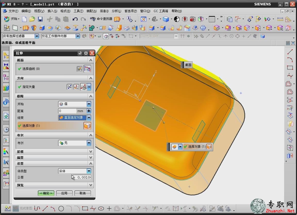Open the 编辑(E) menu

(26, 11)
